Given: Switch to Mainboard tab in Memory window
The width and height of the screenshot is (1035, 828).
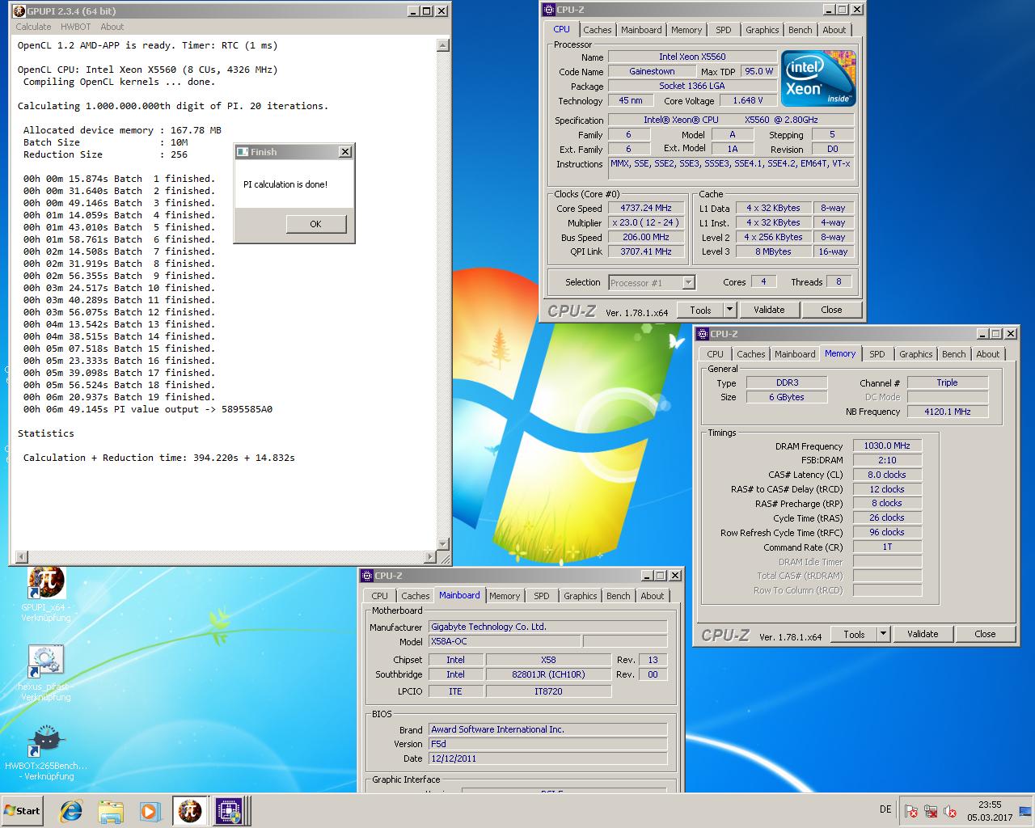Looking at the screenshot, I should pyautogui.click(x=795, y=354).
